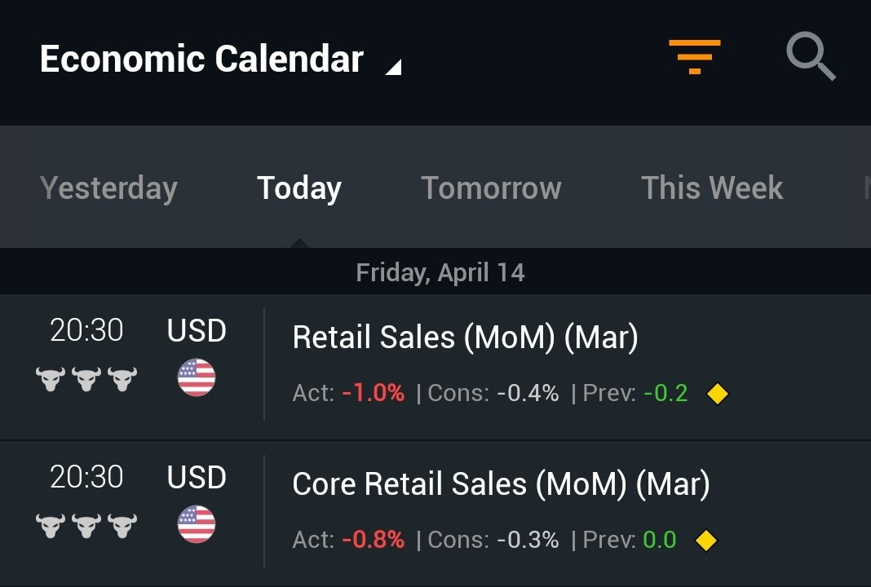Tap the partially visible tab after This Week

(865, 188)
